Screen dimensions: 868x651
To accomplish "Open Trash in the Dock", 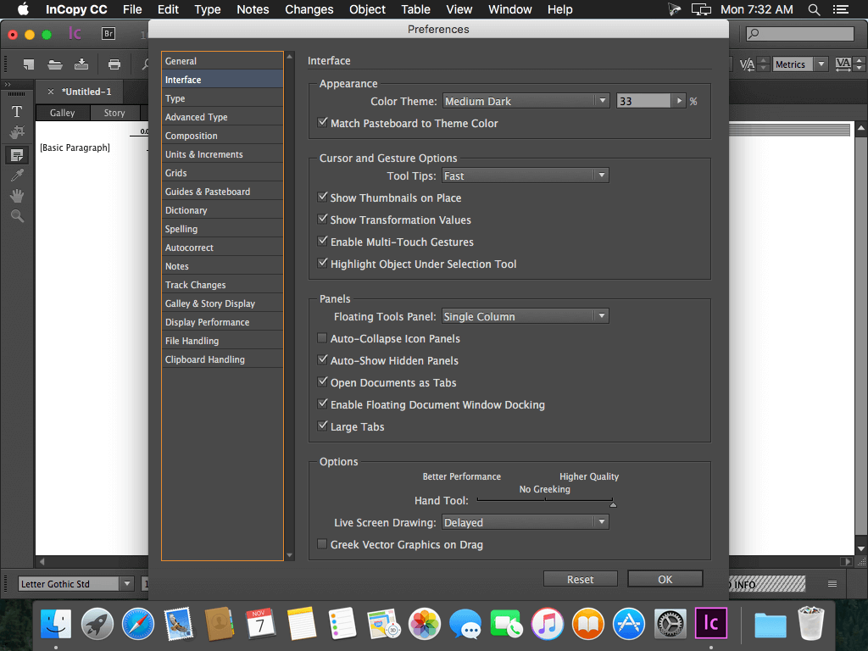I will [811, 624].
